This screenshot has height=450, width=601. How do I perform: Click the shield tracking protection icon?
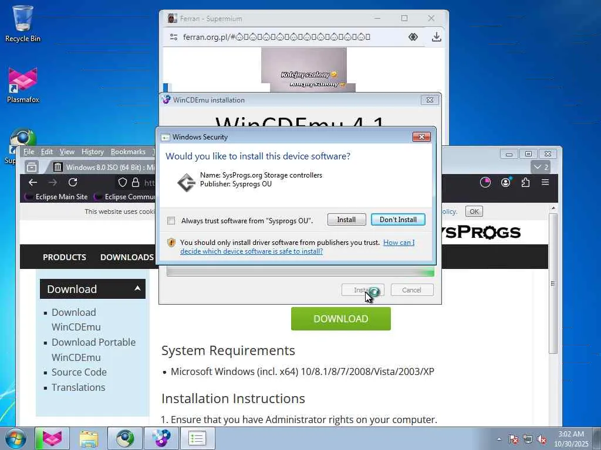(122, 183)
